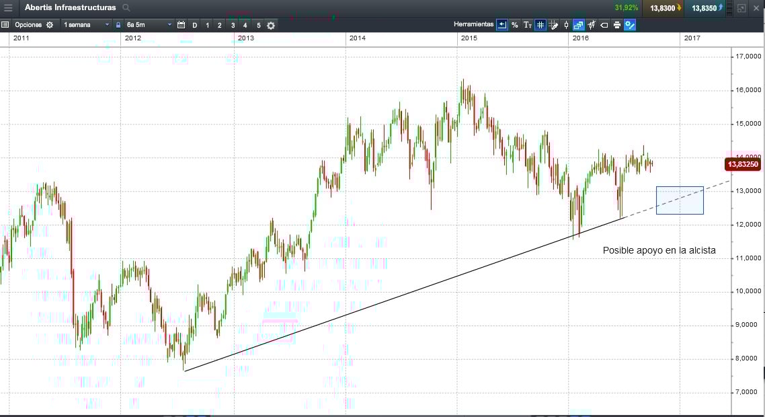Toggle the overlapping windows tool

(579, 25)
